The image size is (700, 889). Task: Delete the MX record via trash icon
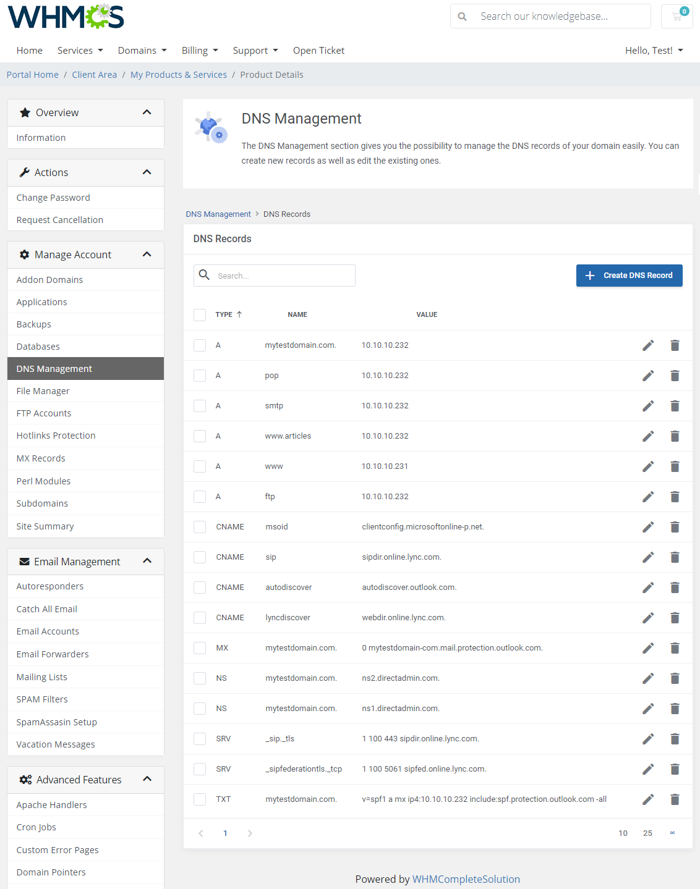675,647
